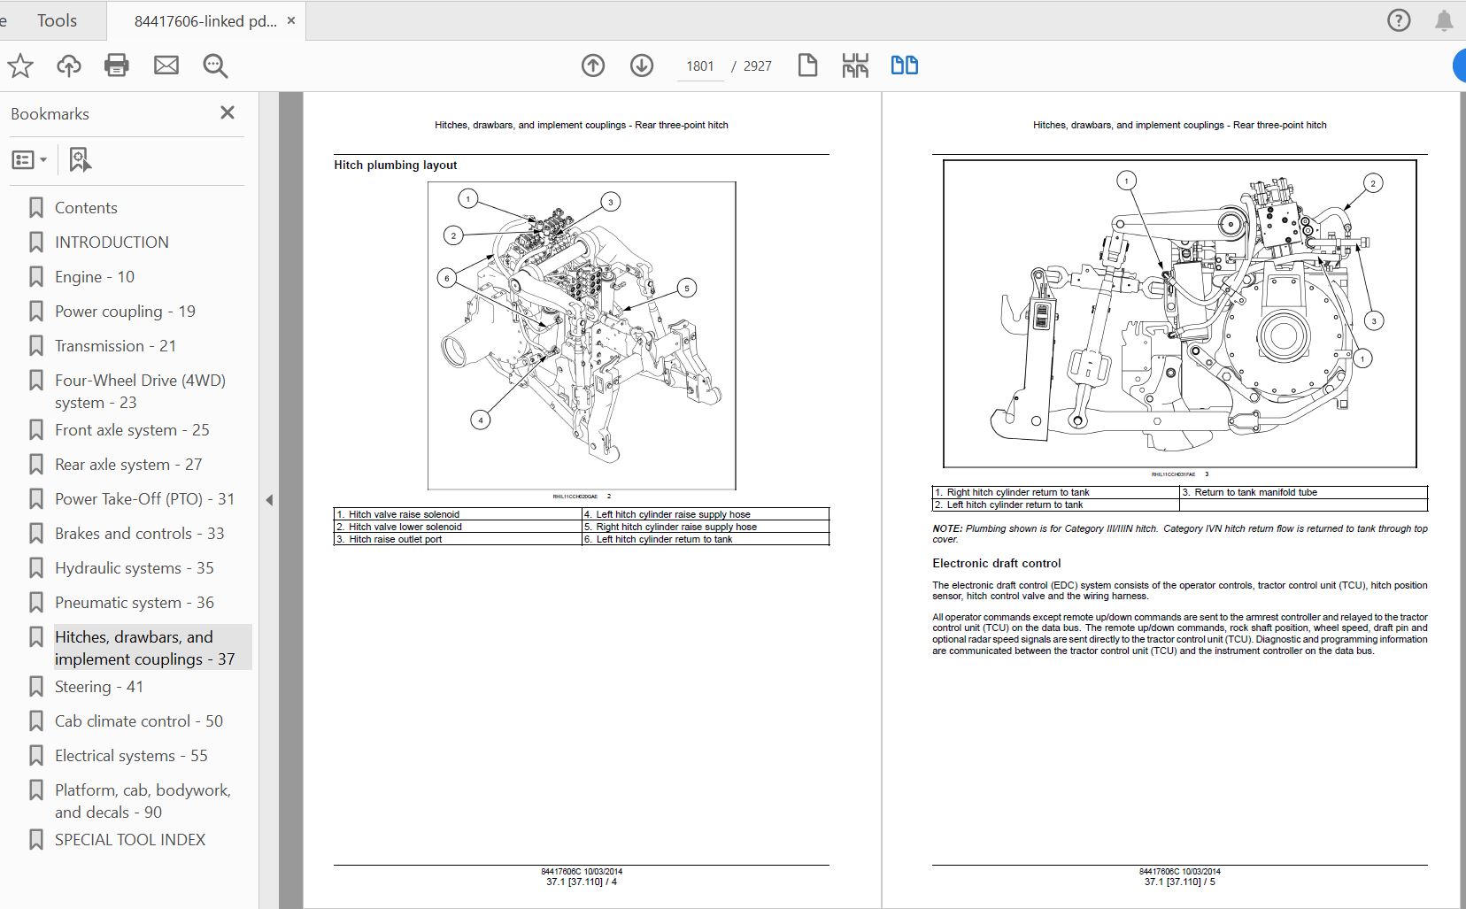Switch to the Tools tab

[55, 19]
